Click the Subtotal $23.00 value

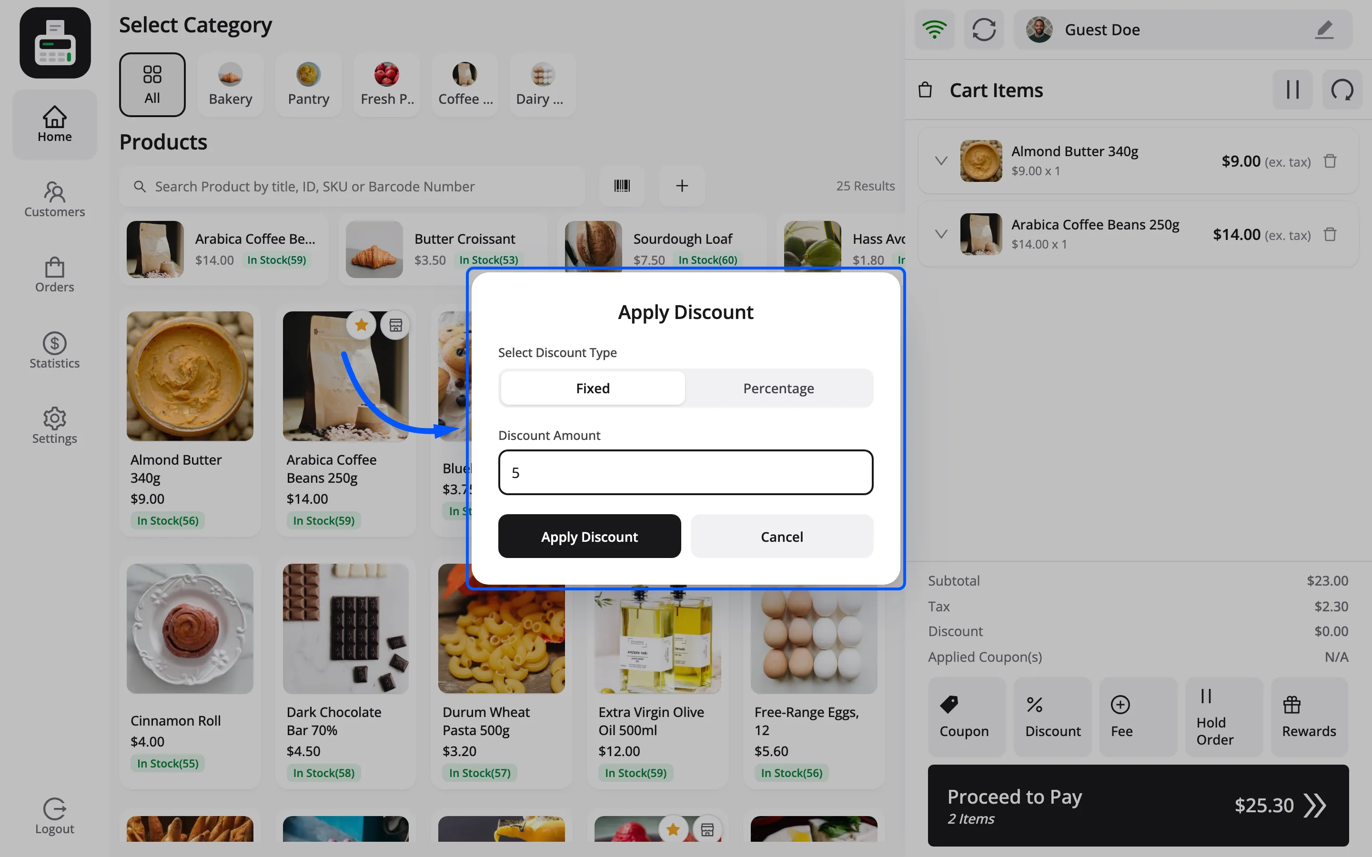[1327, 580]
